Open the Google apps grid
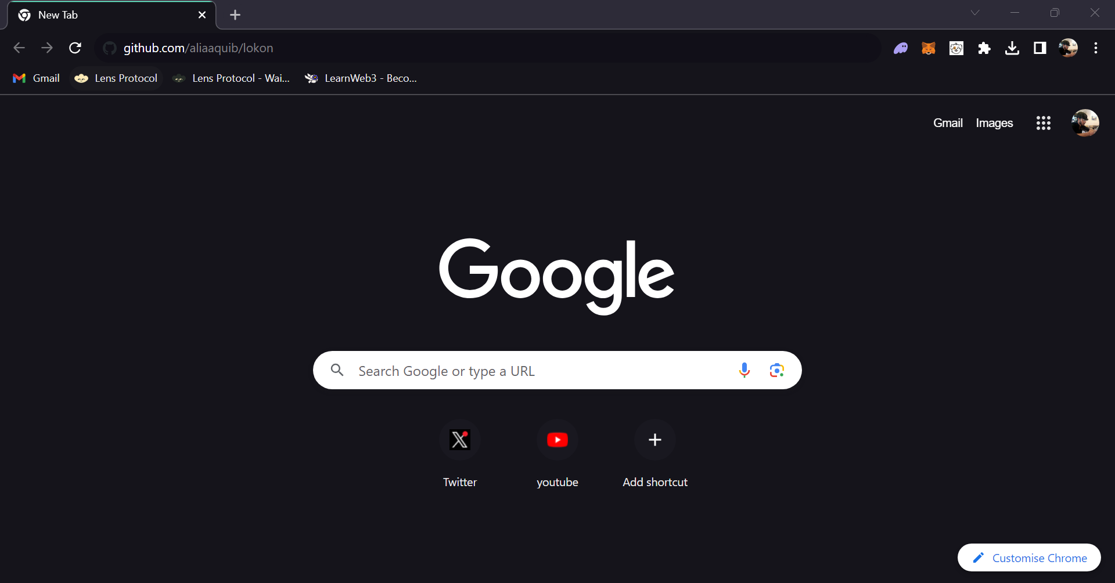The height and width of the screenshot is (583, 1115). tap(1044, 123)
